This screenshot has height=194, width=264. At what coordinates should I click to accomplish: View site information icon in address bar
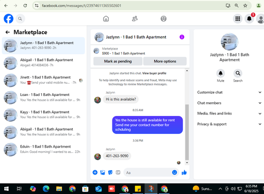(36, 6)
